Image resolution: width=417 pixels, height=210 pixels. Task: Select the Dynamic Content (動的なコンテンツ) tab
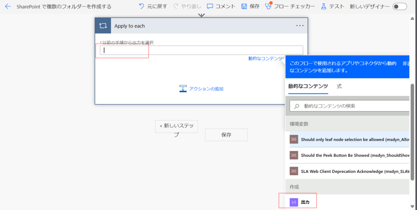pyautogui.click(x=308, y=86)
